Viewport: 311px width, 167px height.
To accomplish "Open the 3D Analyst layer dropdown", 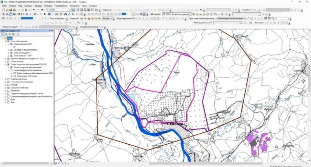I will [190, 14].
